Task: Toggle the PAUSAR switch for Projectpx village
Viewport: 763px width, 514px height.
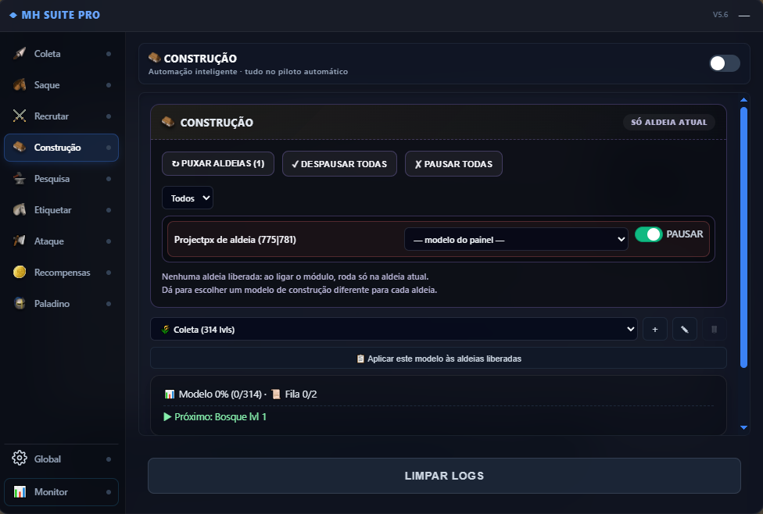Action: point(649,234)
